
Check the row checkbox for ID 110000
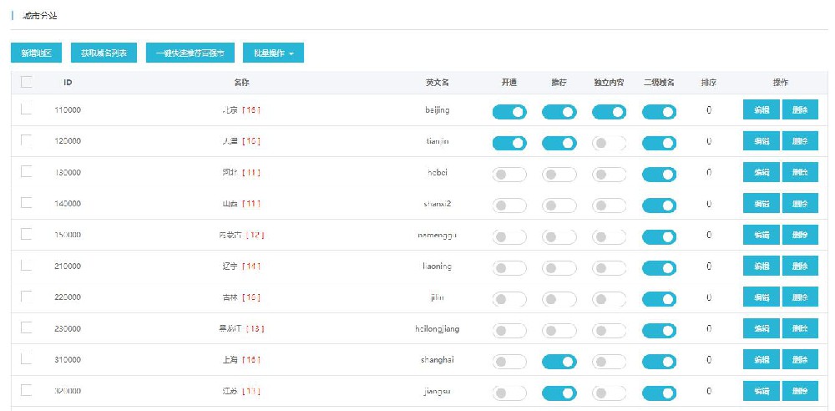(x=27, y=109)
